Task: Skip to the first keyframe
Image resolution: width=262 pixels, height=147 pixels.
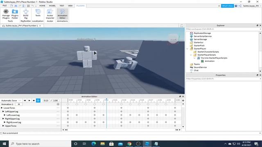Action: 25,100
